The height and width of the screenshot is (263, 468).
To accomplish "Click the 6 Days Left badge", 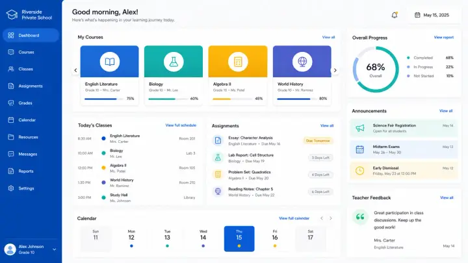I will coord(320,192).
